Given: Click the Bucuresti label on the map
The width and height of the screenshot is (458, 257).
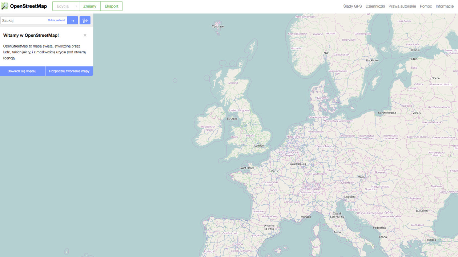Looking at the screenshot, I should pos(422,211).
